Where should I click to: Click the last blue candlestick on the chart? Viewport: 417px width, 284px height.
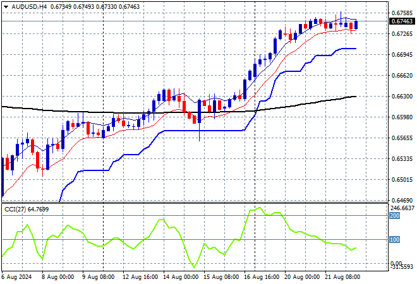click(x=357, y=25)
